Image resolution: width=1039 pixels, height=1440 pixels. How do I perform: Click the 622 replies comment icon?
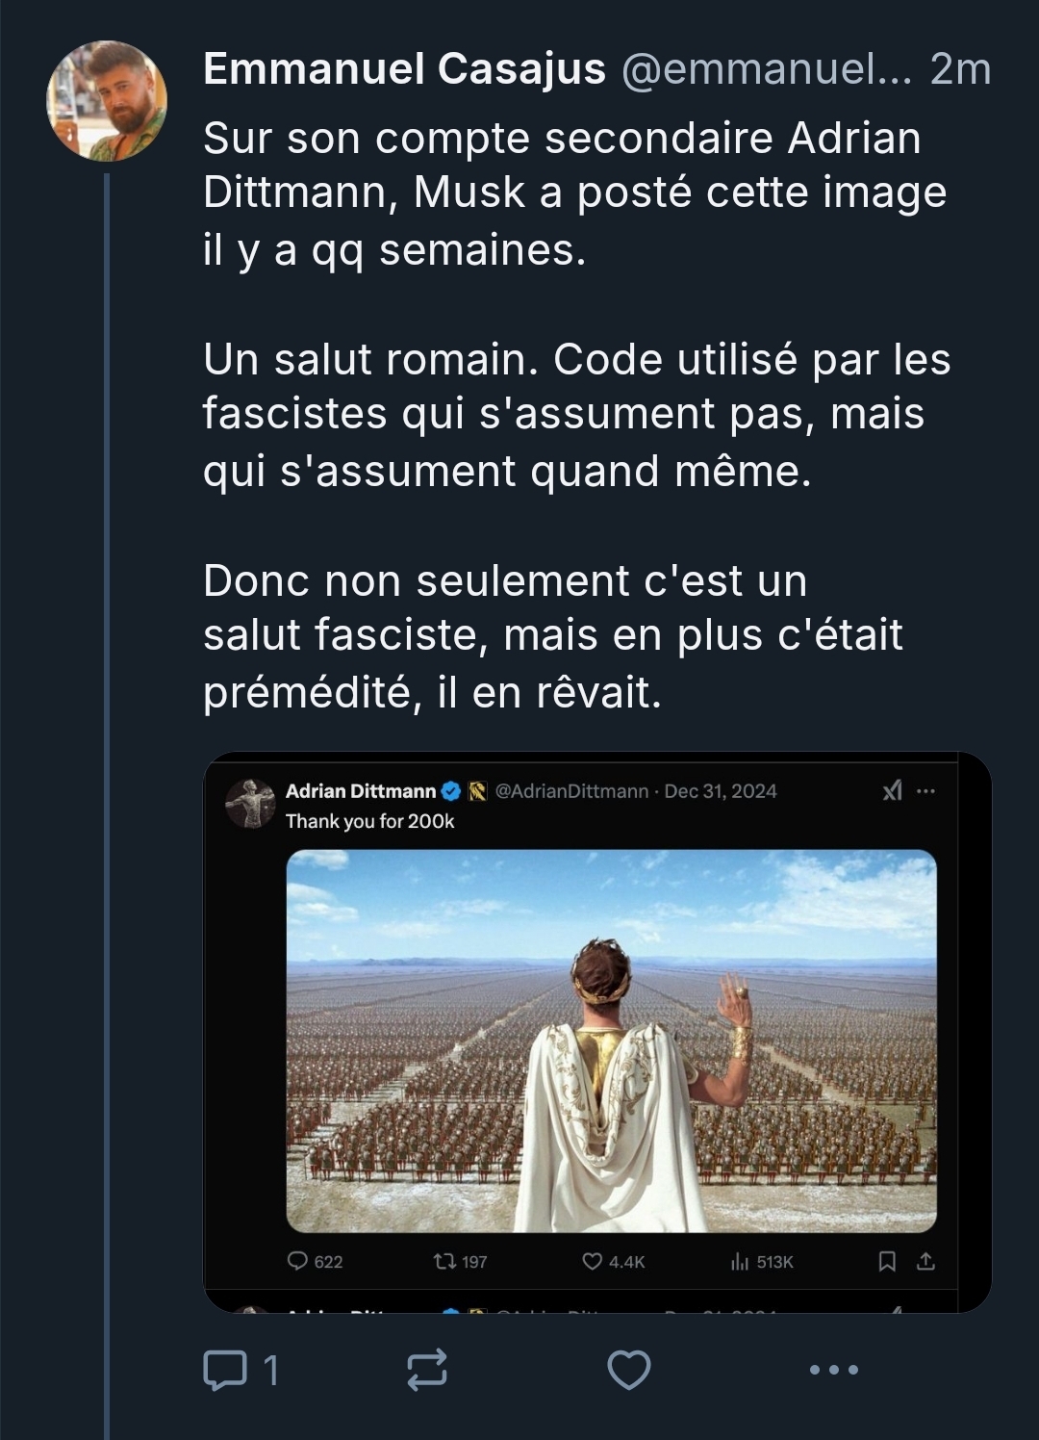click(298, 1261)
